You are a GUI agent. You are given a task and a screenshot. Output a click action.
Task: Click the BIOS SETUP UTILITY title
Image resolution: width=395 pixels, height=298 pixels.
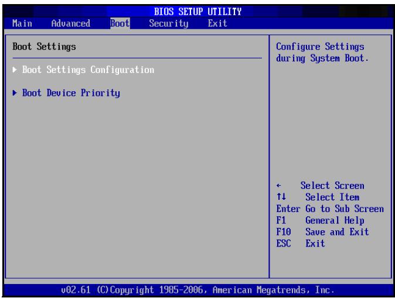[197, 12]
